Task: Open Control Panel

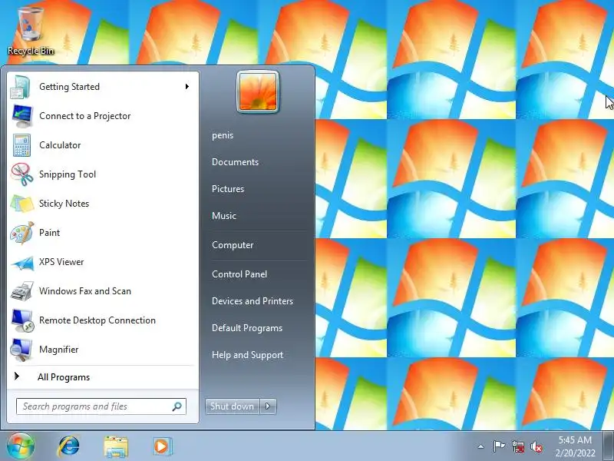Action: click(239, 274)
